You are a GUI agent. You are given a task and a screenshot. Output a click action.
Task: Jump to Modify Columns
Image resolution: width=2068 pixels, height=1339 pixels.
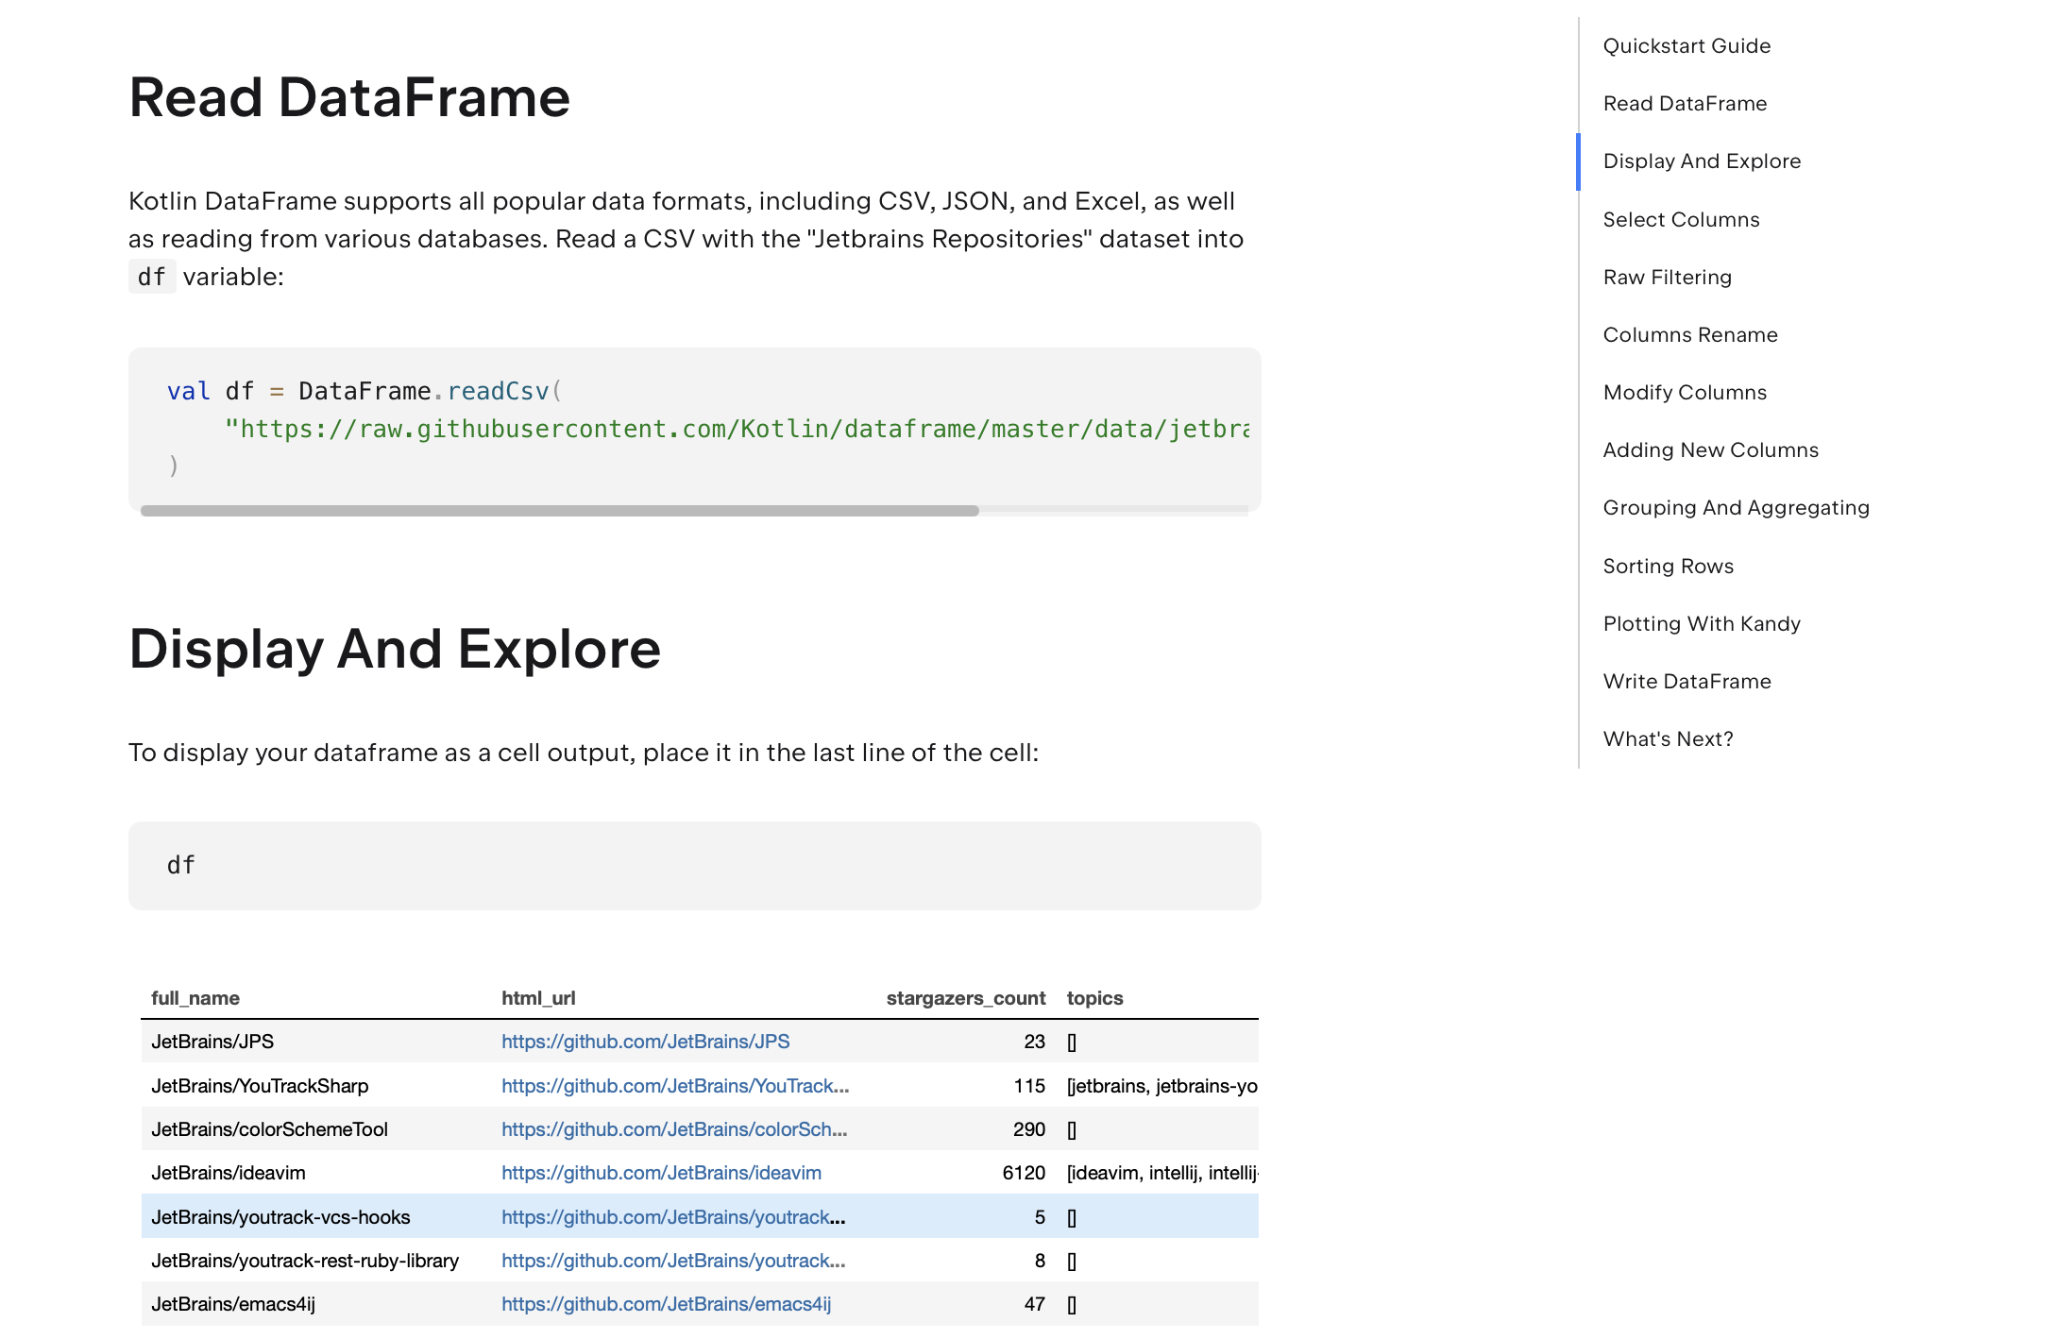click(x=1684, y=392)
